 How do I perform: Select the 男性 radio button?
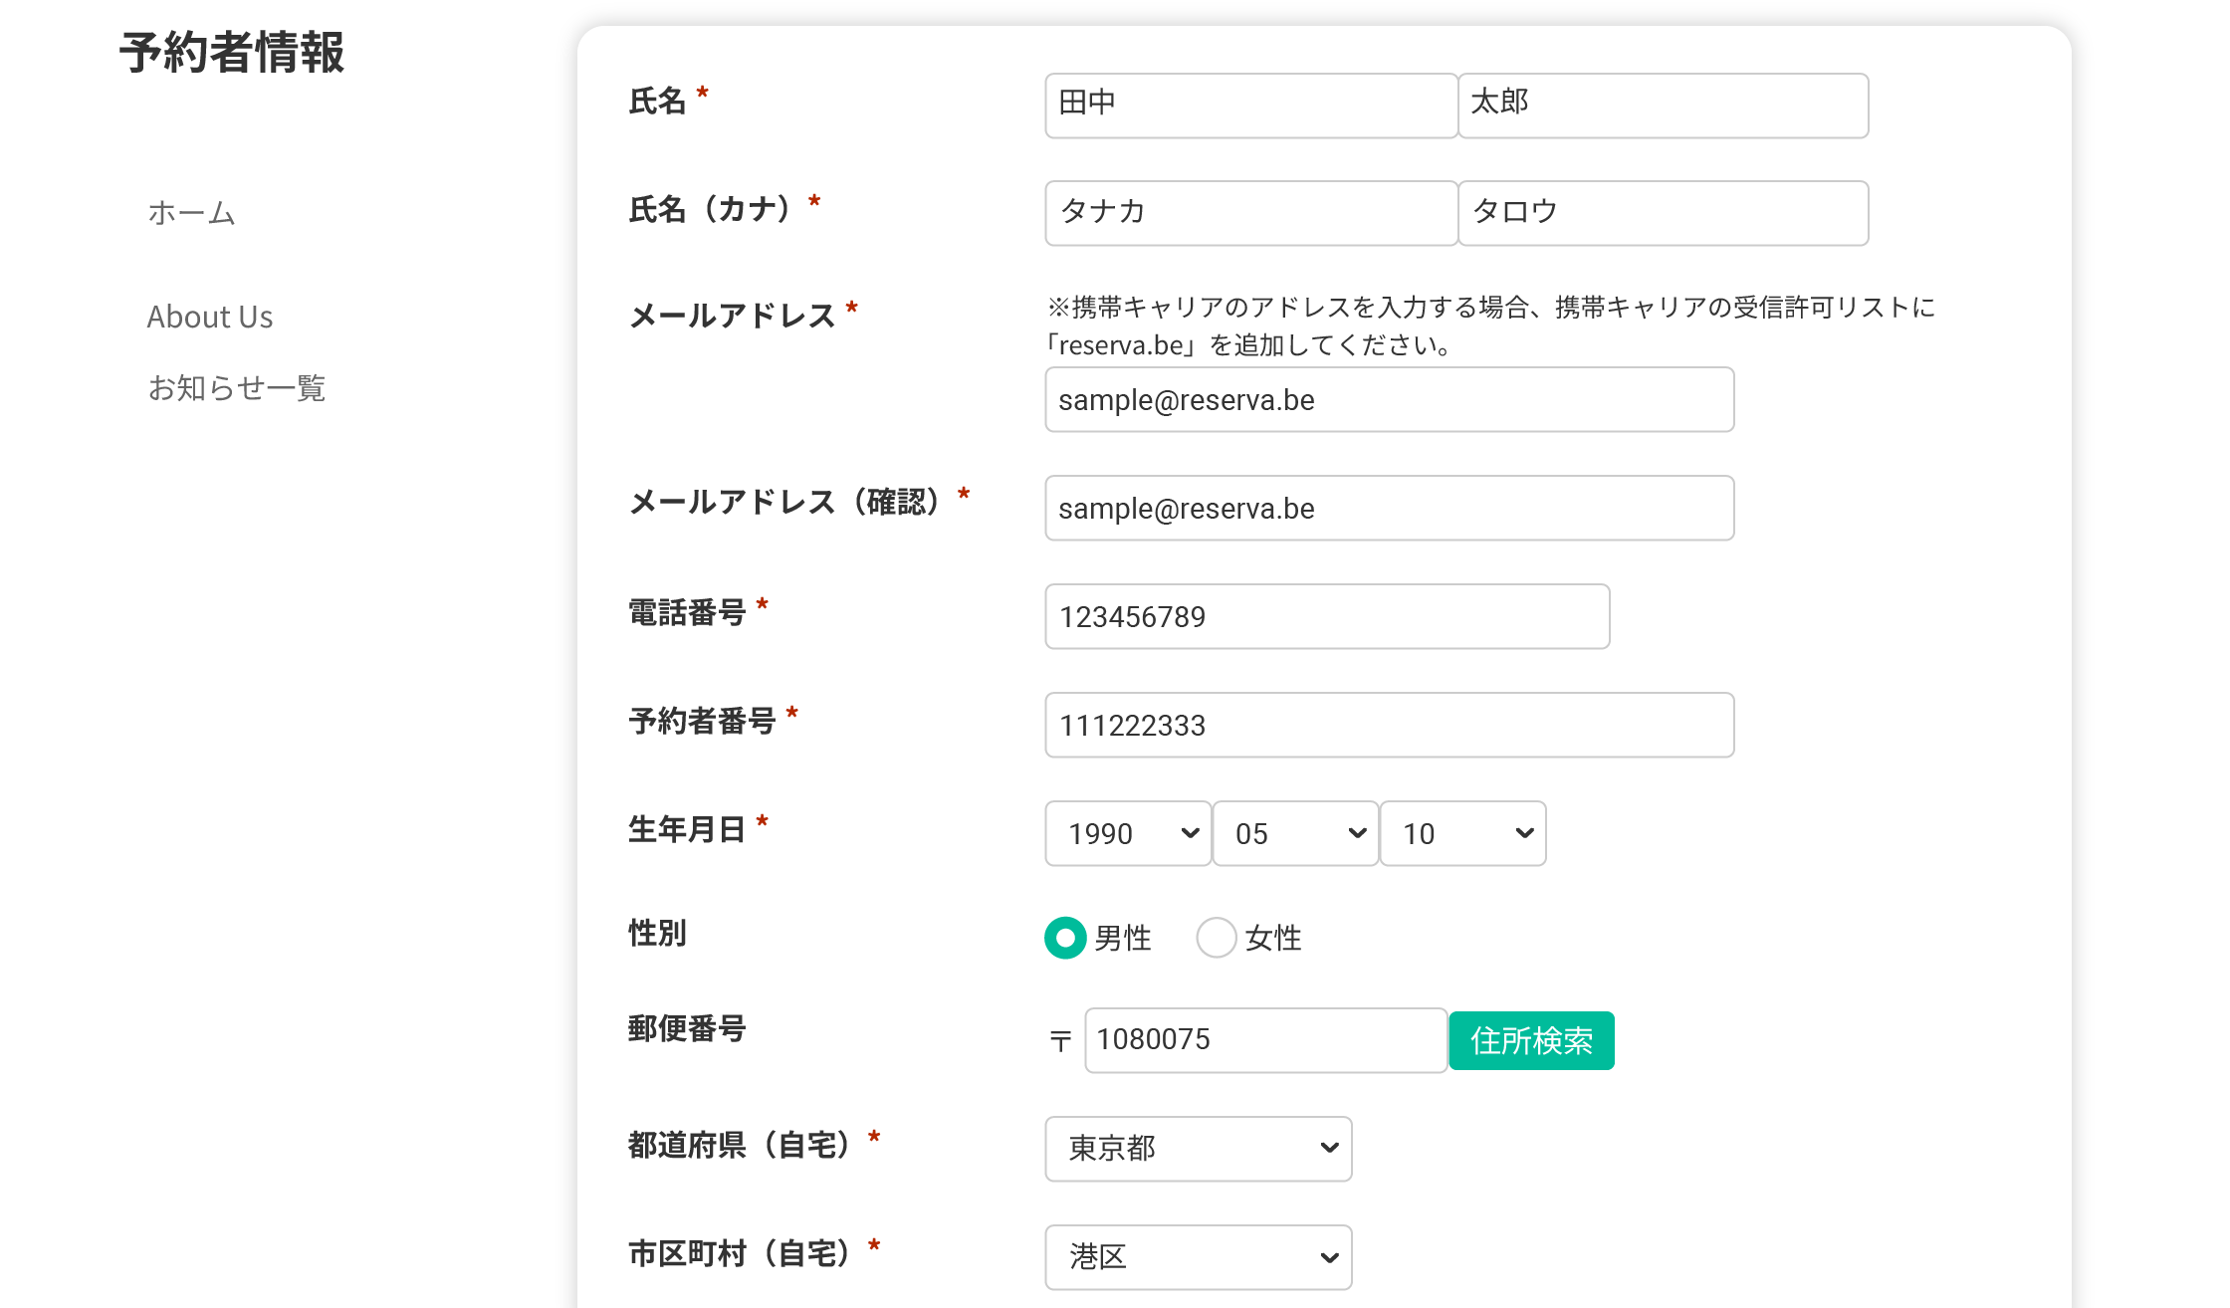(1065, 937)
